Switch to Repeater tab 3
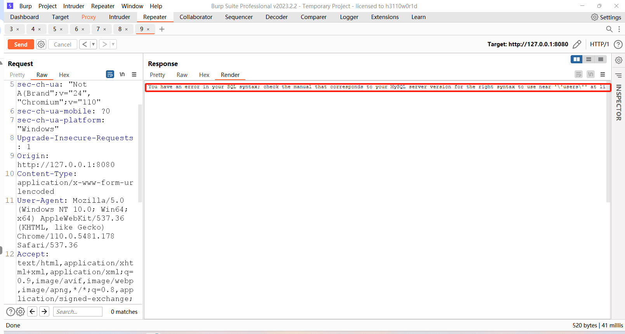This screenshot has width=625, height=334. point(12,29)
